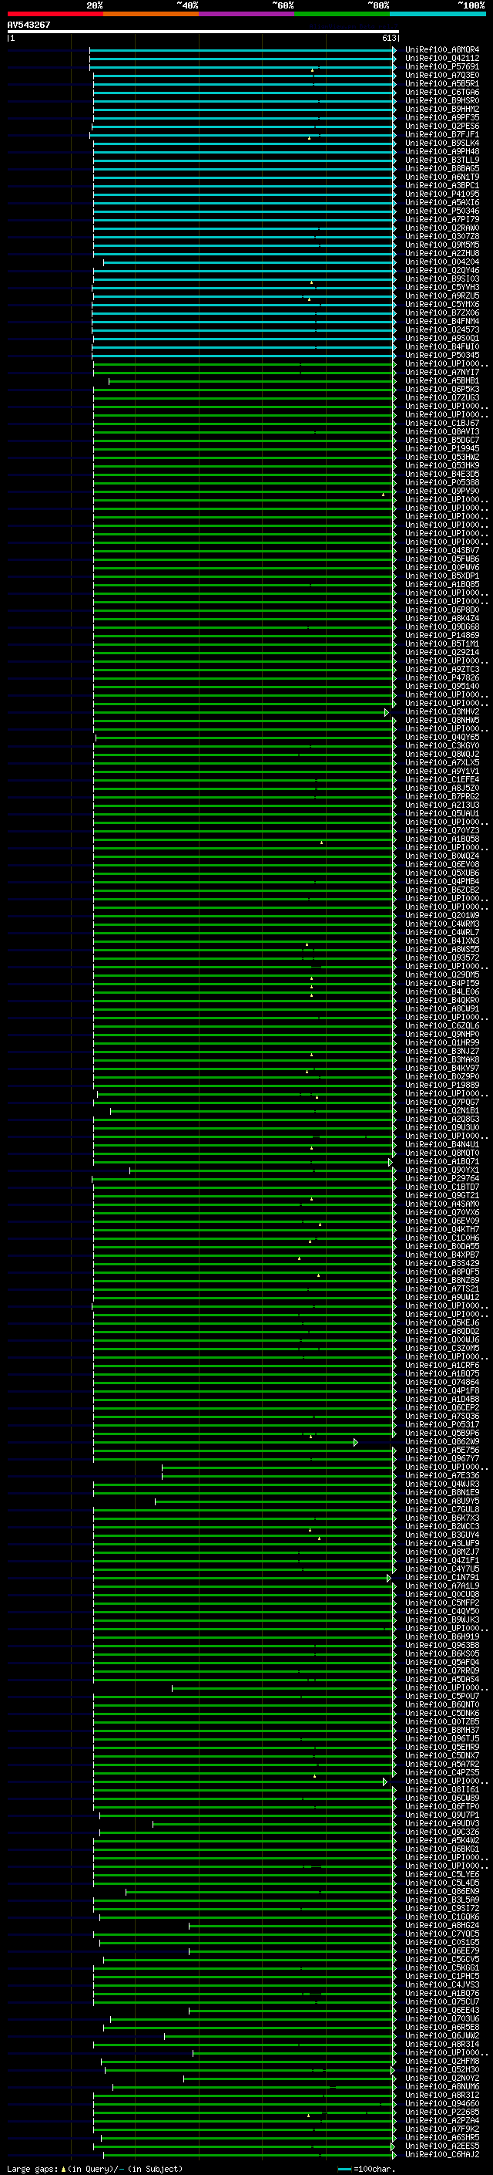Click the UniRef100_Q4KTH7 label
The width and height of the screenshot is (493, 2175).
coord(441,1229)
